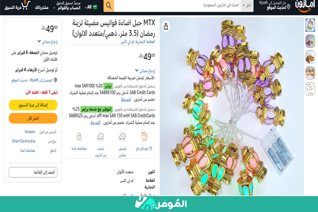The image size is (318, 212).
Task: Click the 49 riyal price in the buy box
Action: 49,29
